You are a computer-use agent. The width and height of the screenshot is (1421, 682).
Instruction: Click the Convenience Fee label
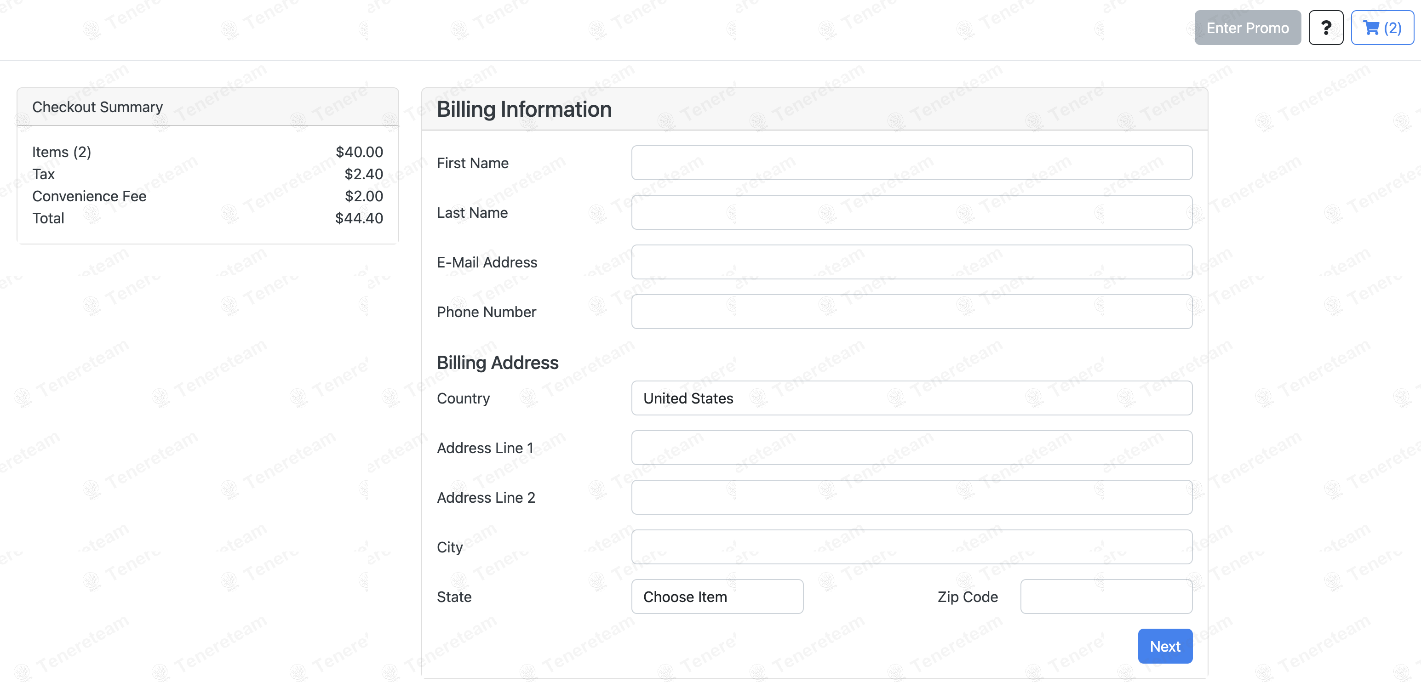point(89,196)
